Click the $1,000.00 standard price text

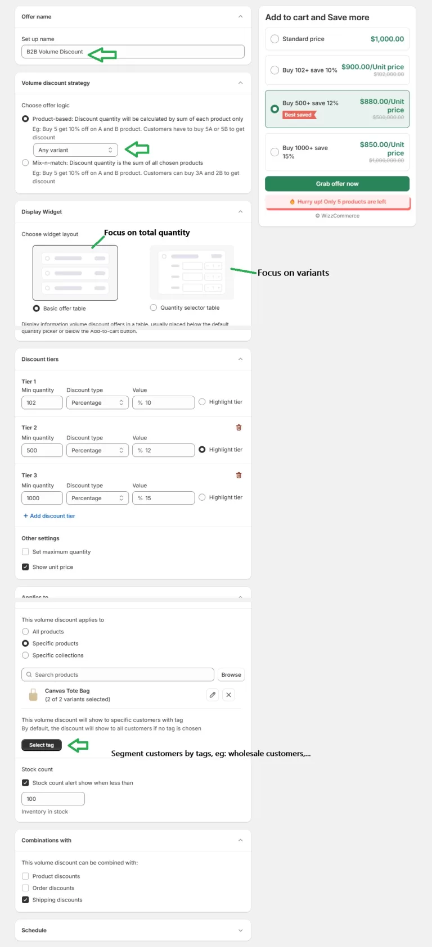[x=387, y=39]
